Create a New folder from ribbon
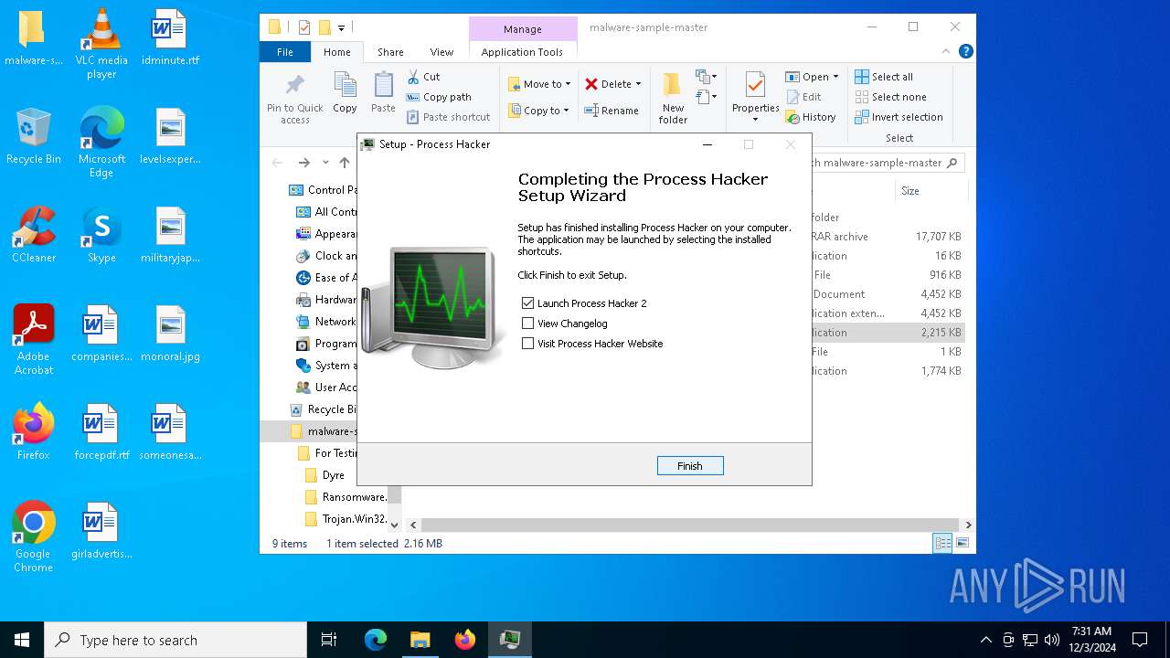Image resolution: width=1170 pixels, height=658 pixels. pyautogui.click(x=673, y=98)
